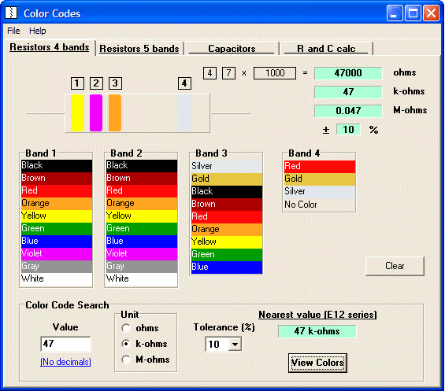Pick Gold in Band 4 list
Screen dimensions: 445x391
(320, 179)
